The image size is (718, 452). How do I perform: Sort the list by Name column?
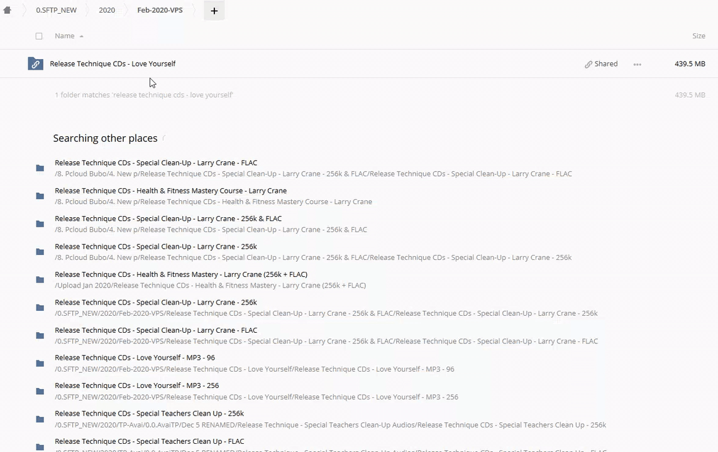pyautogui.click(x=65, y=36)
